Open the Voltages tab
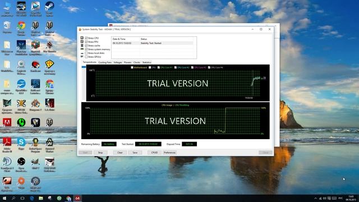This screenshot has width=359, height=202. 118,62
